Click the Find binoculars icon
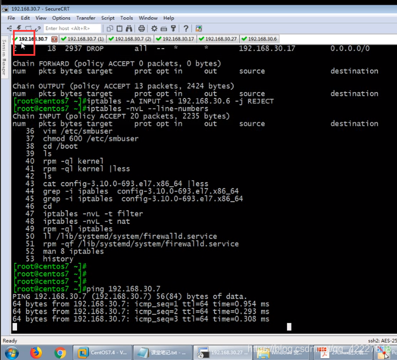 coord(129,28)
